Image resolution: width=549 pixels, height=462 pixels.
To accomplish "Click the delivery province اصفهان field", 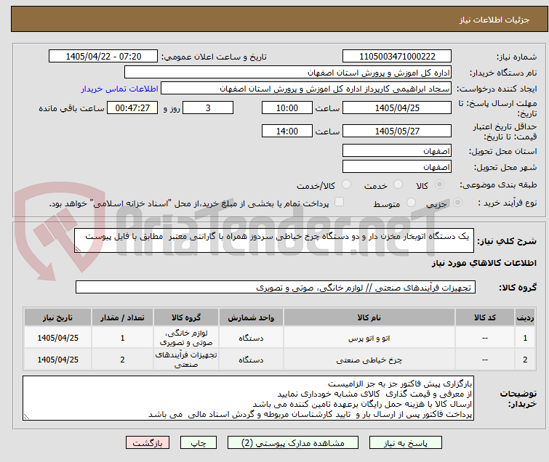I will pos(397,151).
